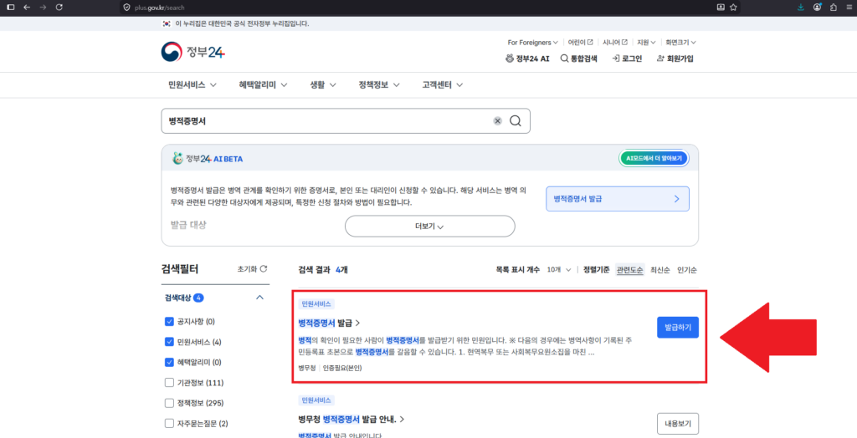857x438 pixels.
Task: Open the browser account profile icon
Action: [x=817, y=7]
